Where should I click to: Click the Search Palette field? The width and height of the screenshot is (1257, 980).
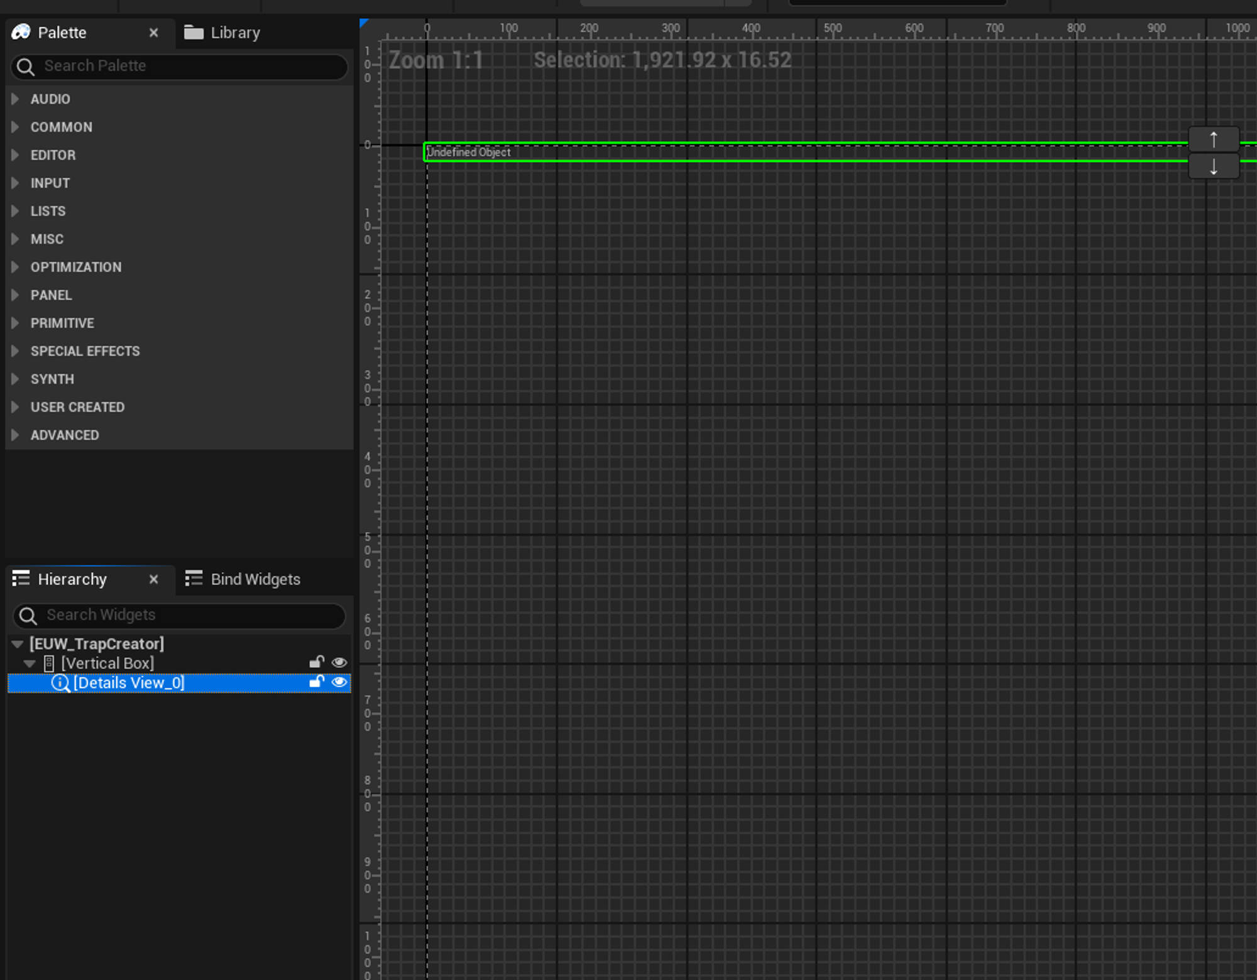point(189,66)
